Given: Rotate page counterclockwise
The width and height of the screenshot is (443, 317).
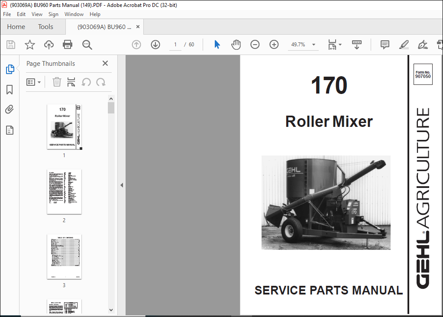Looking at the screenshot, I should pos(86,82).
